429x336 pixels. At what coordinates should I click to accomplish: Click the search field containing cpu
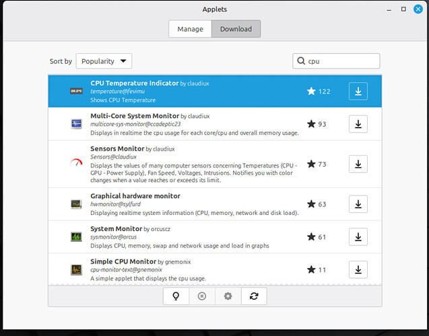click(x=340, y=61)
